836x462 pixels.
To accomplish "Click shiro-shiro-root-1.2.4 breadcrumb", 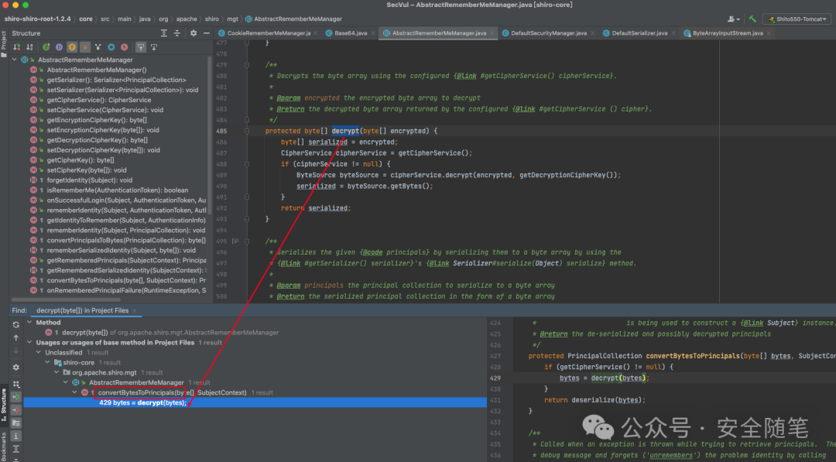I will pyautogui.click(x=37, y=19).
